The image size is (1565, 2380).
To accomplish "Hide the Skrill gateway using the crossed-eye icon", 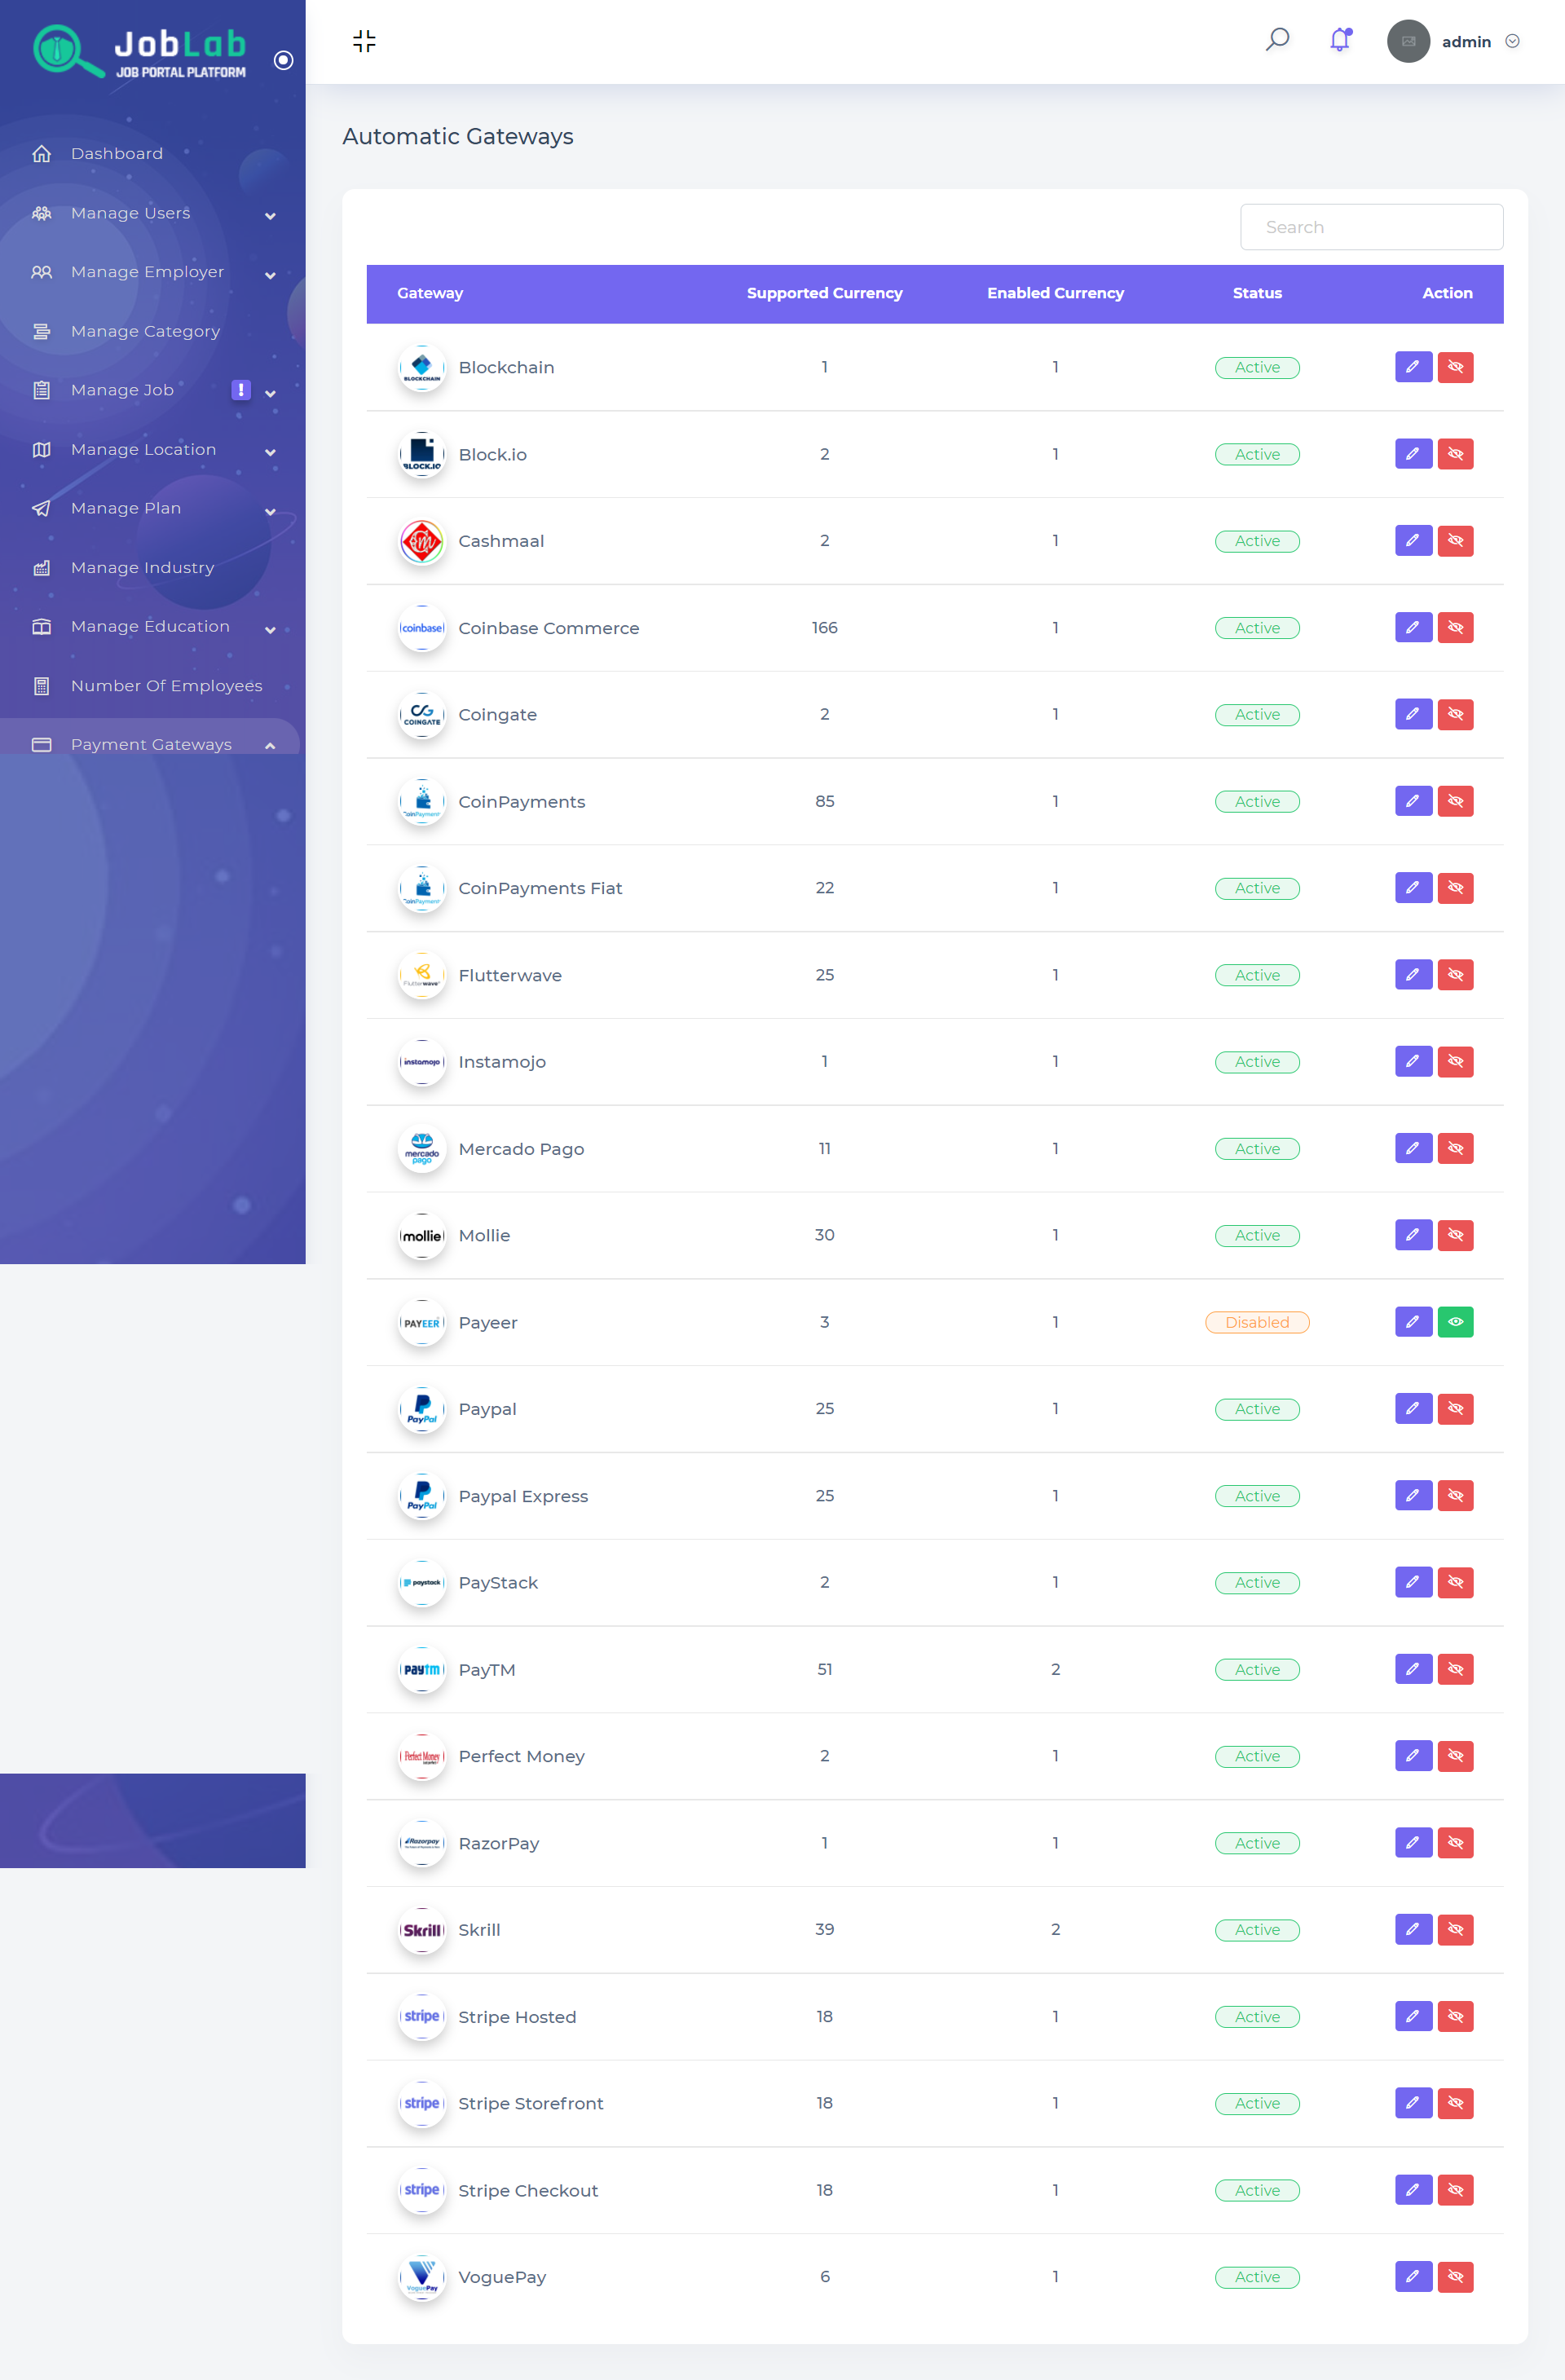I will tap(1456, 1929).
